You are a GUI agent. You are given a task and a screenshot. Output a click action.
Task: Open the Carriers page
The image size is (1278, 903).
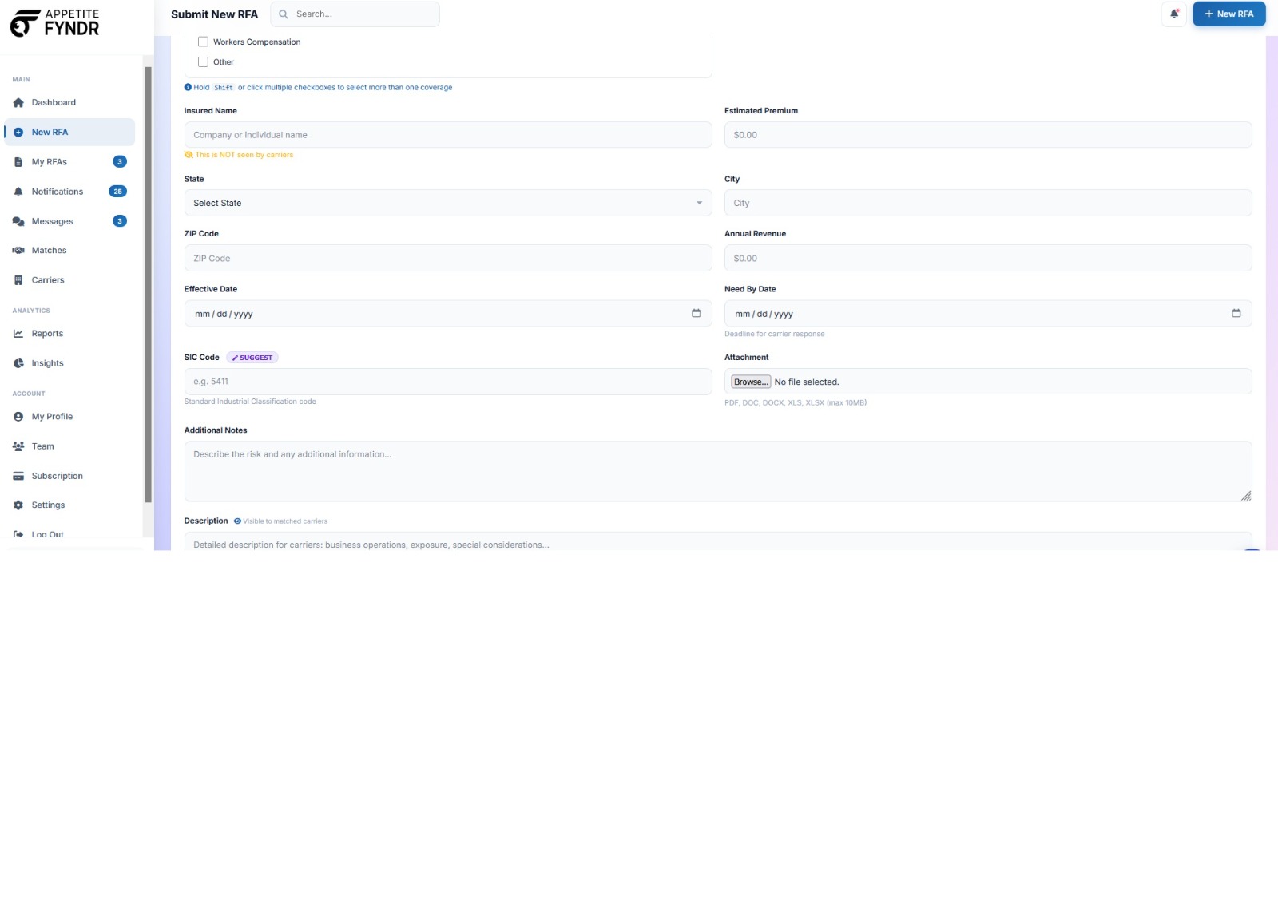click(69, 280)
